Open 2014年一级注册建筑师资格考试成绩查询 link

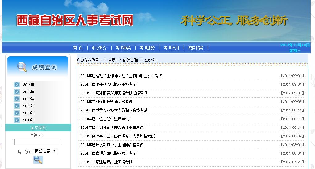pos(114,93)
